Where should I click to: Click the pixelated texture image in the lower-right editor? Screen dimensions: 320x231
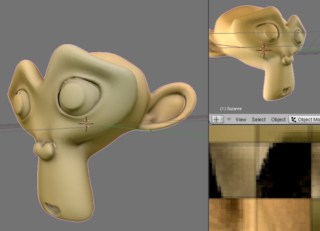pyautogui.click(x=265, y=178)
